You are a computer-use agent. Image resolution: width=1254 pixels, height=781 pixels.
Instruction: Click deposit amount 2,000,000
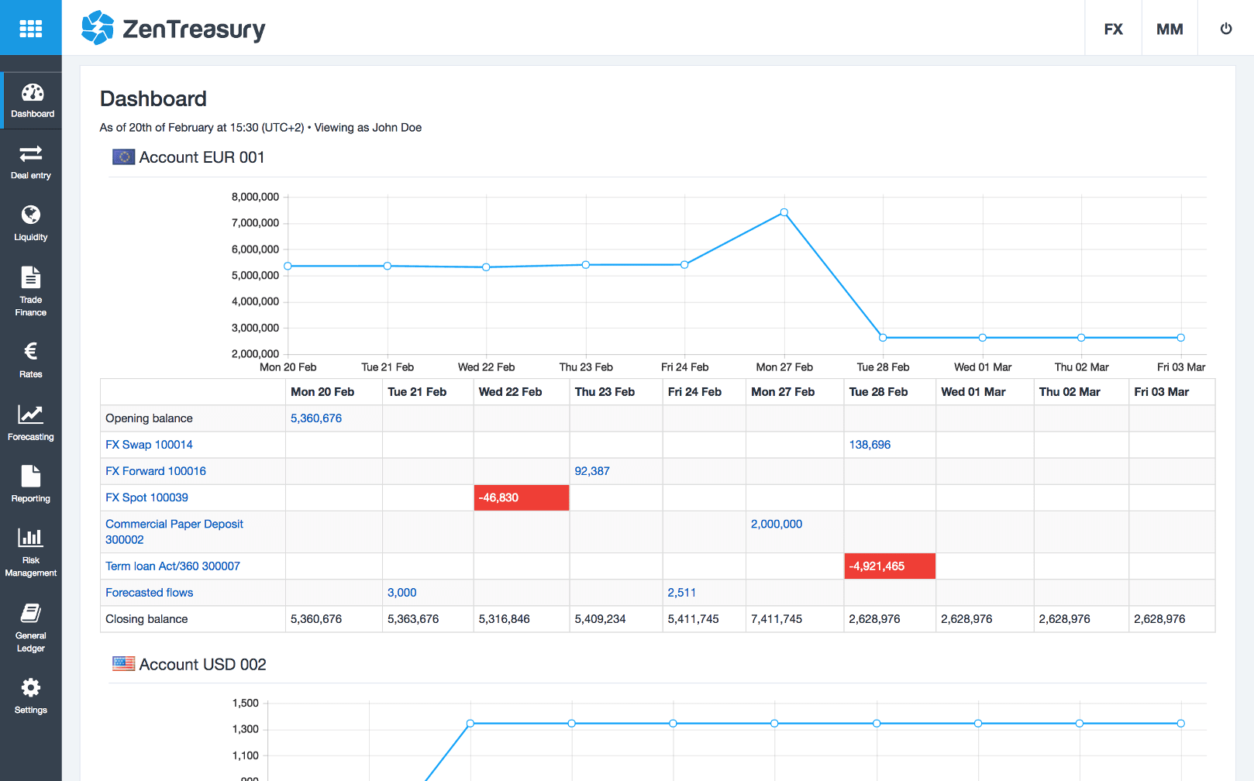click(777, 524)
